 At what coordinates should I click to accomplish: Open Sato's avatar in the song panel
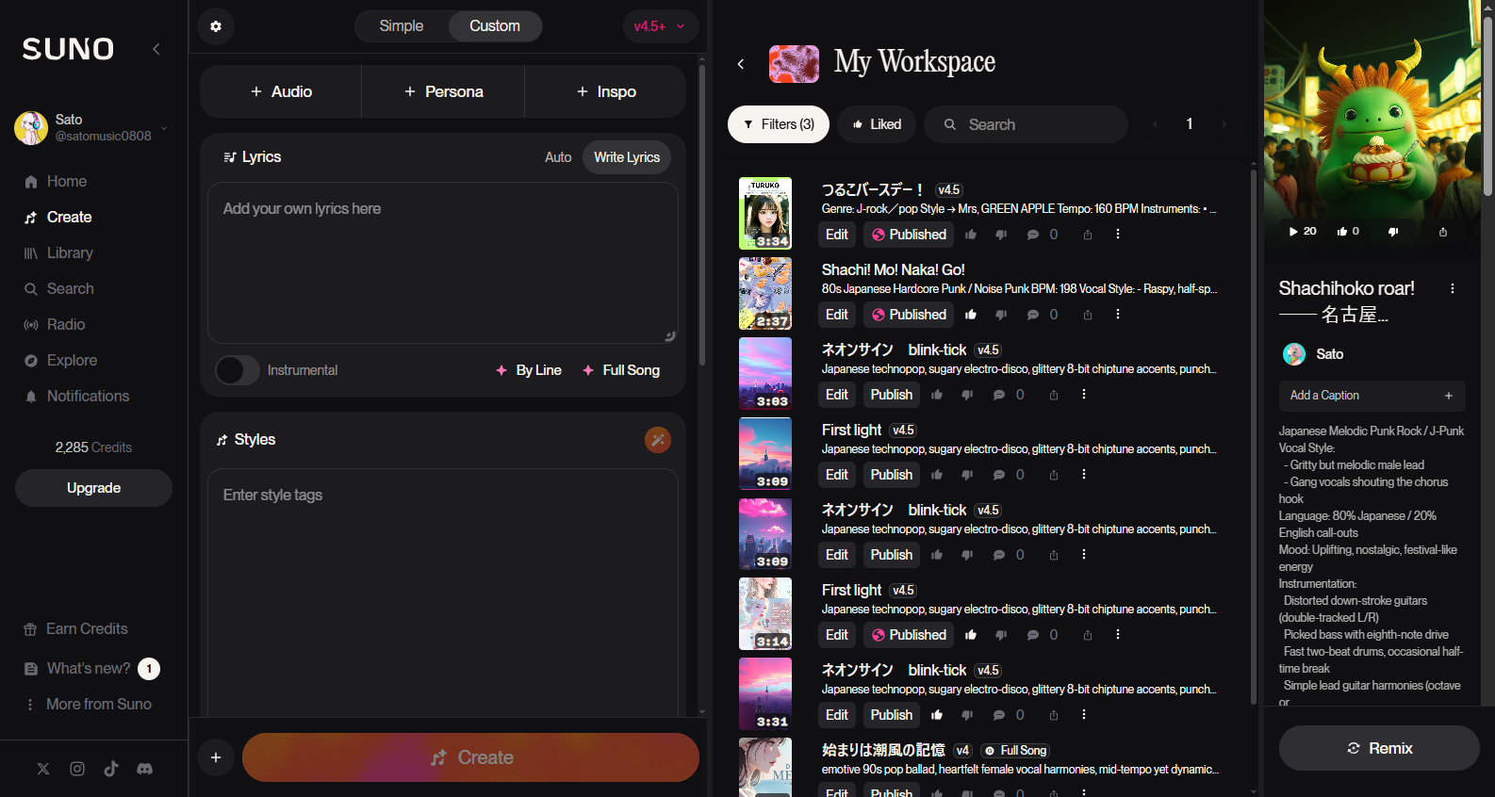click(x=1294, y=354)
